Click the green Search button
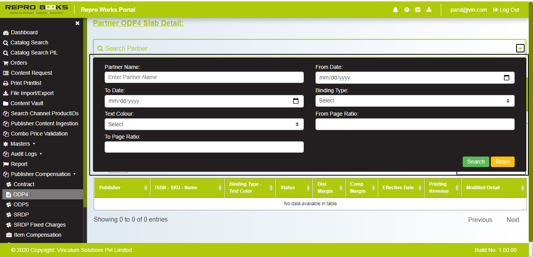This screenshot has height=257, width=533. 476,162
